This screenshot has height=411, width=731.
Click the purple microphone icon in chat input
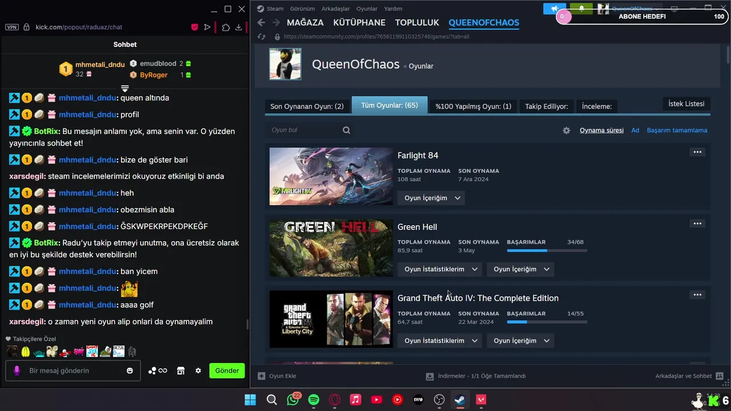tap(17, 370)
